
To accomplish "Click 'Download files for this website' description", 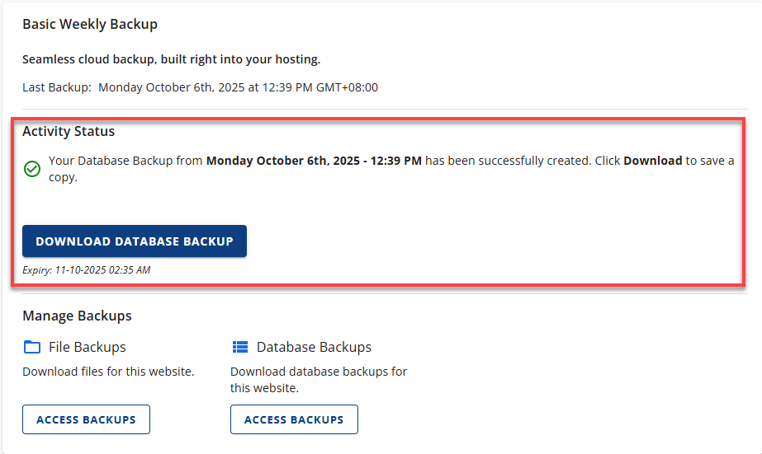I will pyautogui.click(x=108, y=372).
